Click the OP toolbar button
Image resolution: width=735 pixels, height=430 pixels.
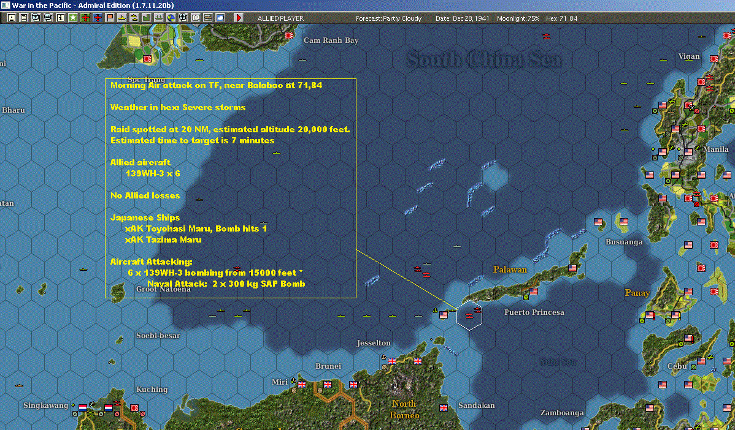[196, 18]
